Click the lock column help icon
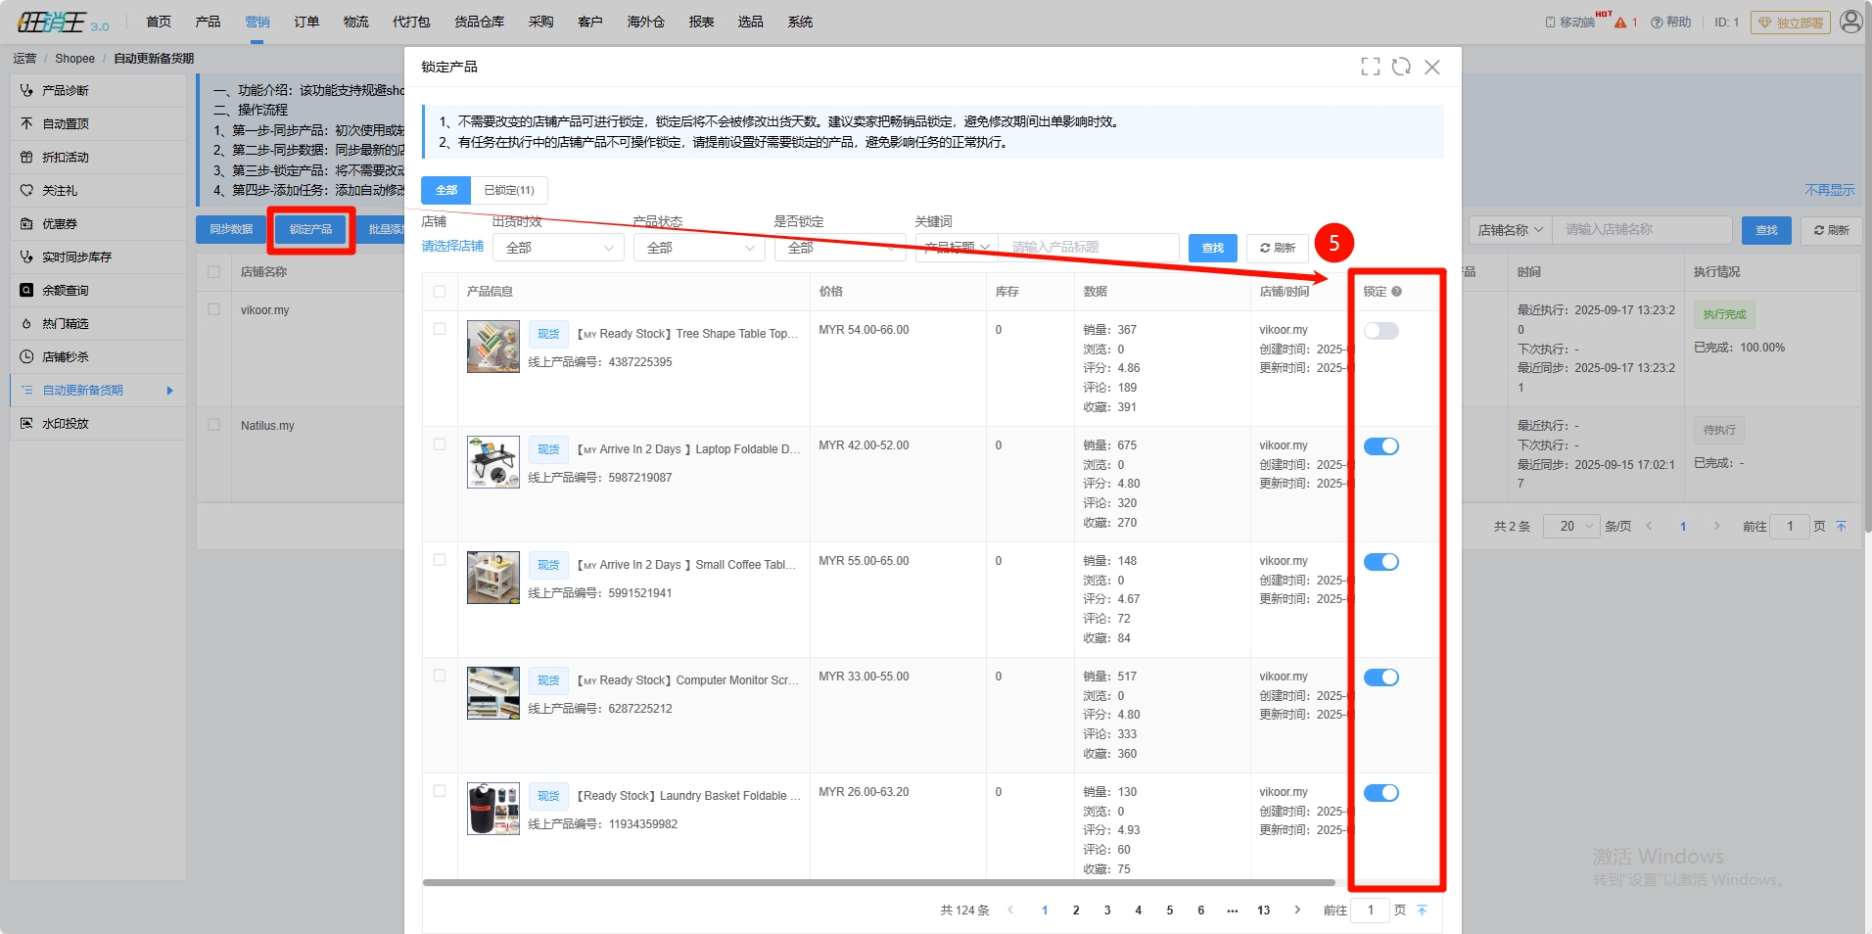This screenshot has width=1872, height=934. [1397, 292]
